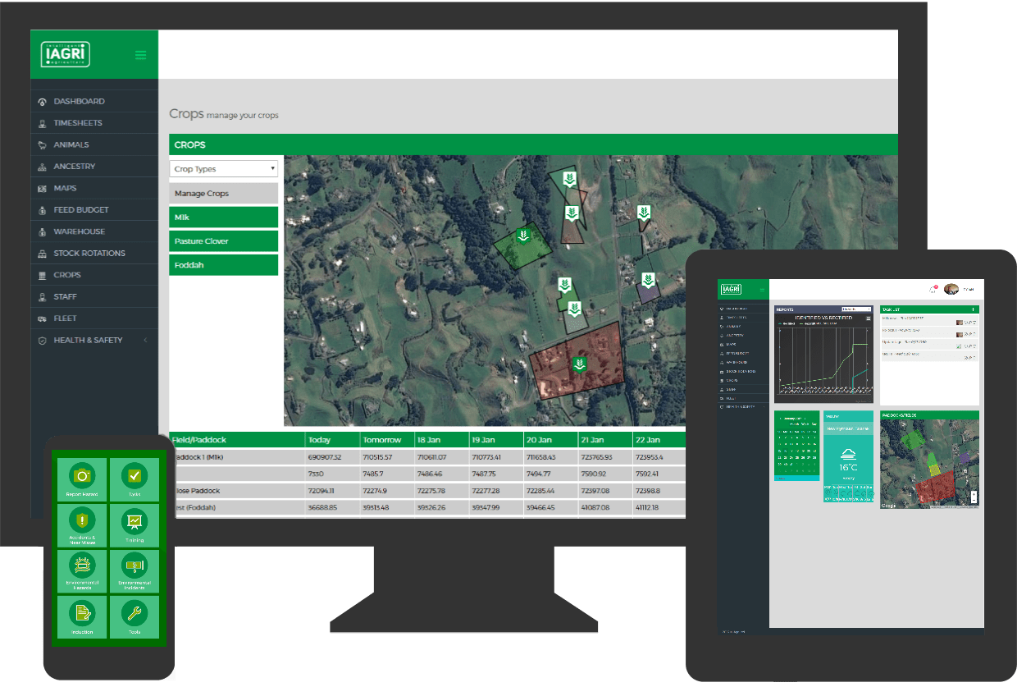This screenshot has height=687, width=1017.
Task: Click the Dashboard gauge icon in sidebar
Action: point(42,102)
